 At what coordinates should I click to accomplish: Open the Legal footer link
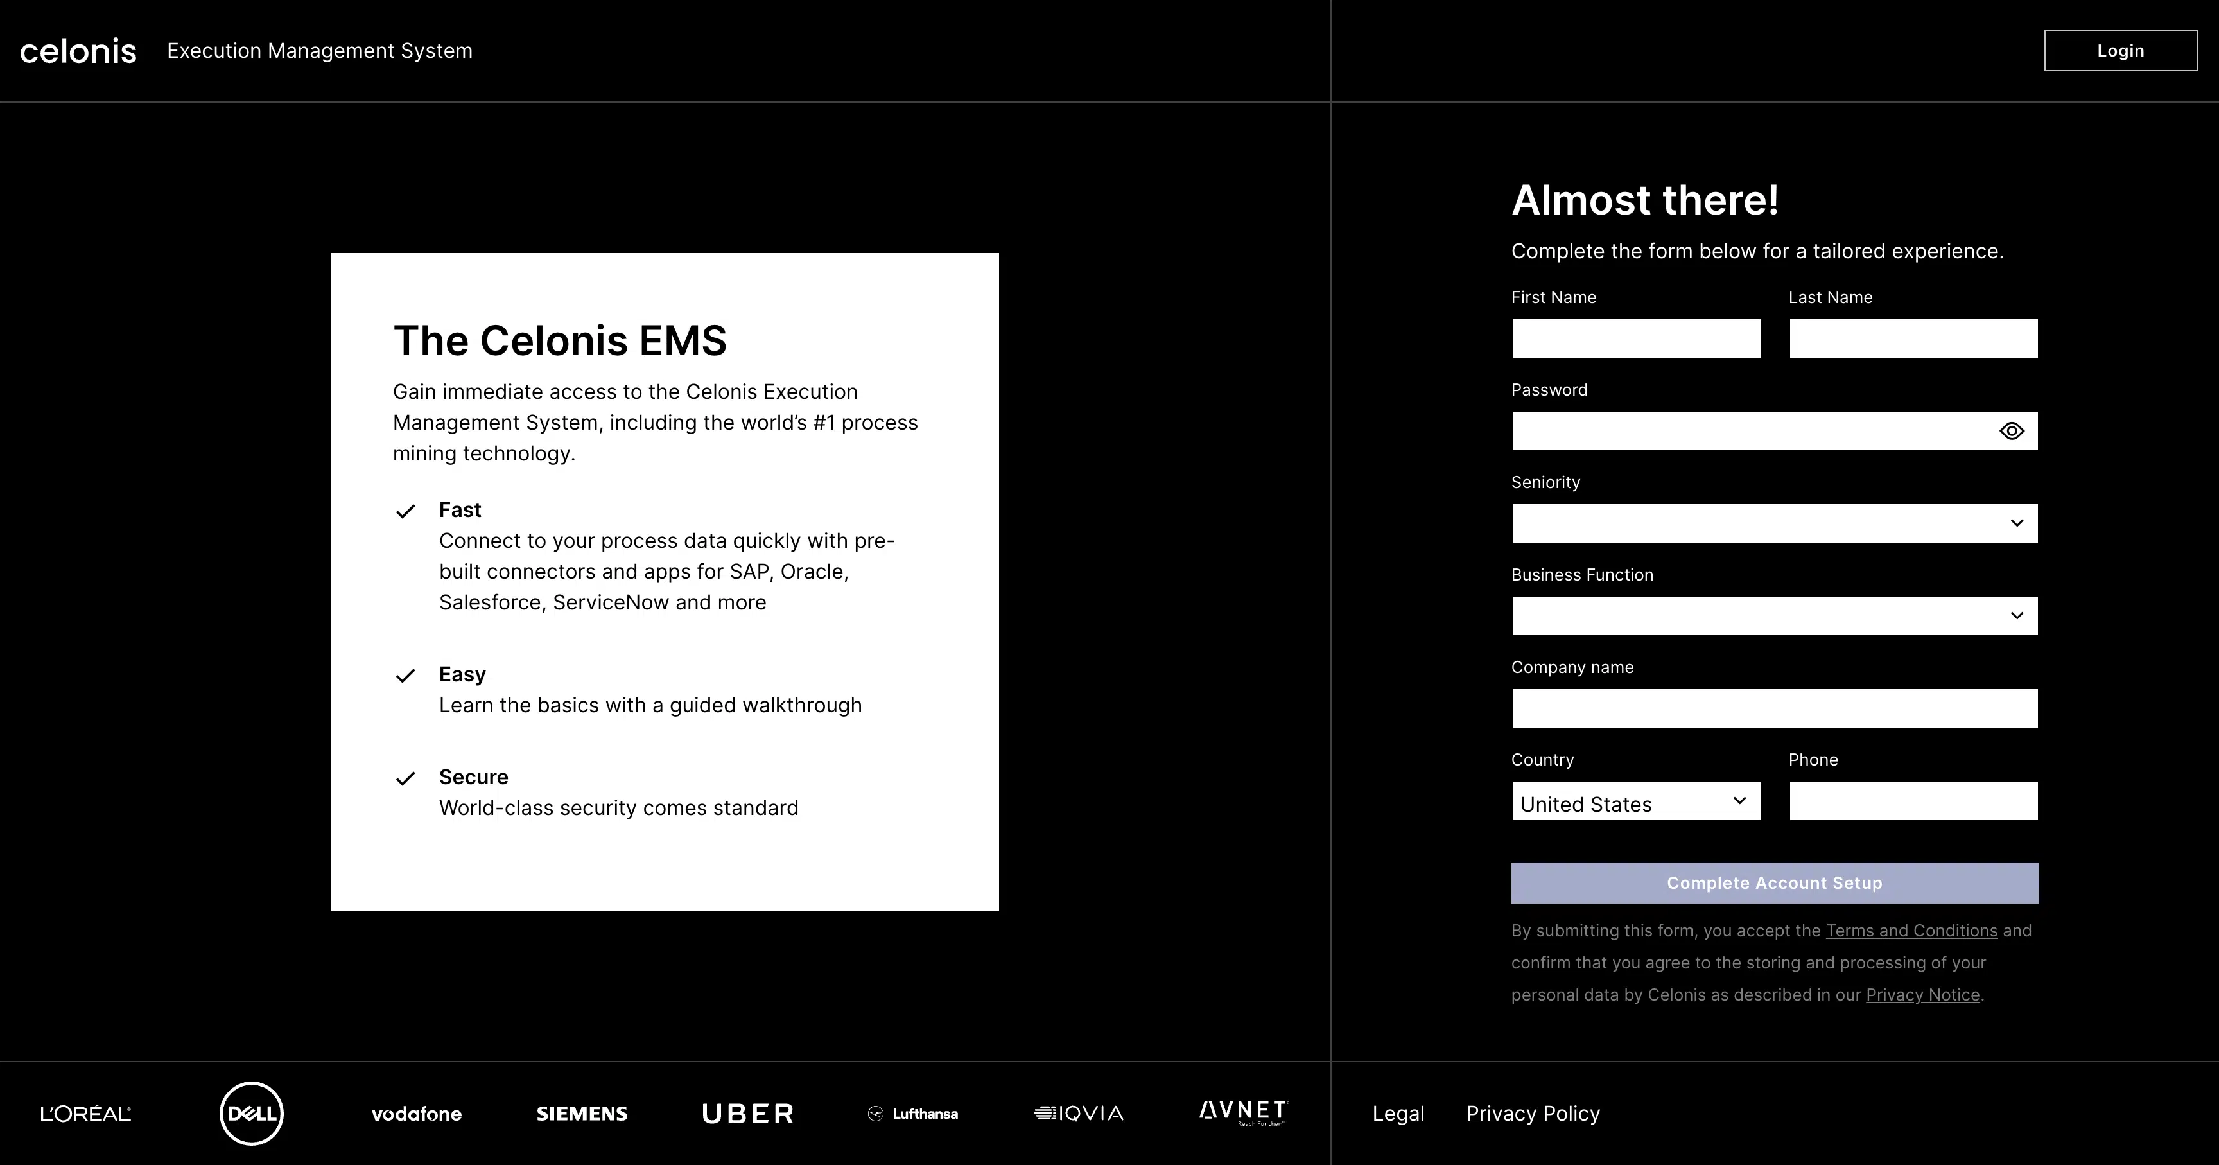pos(1398,1113)
